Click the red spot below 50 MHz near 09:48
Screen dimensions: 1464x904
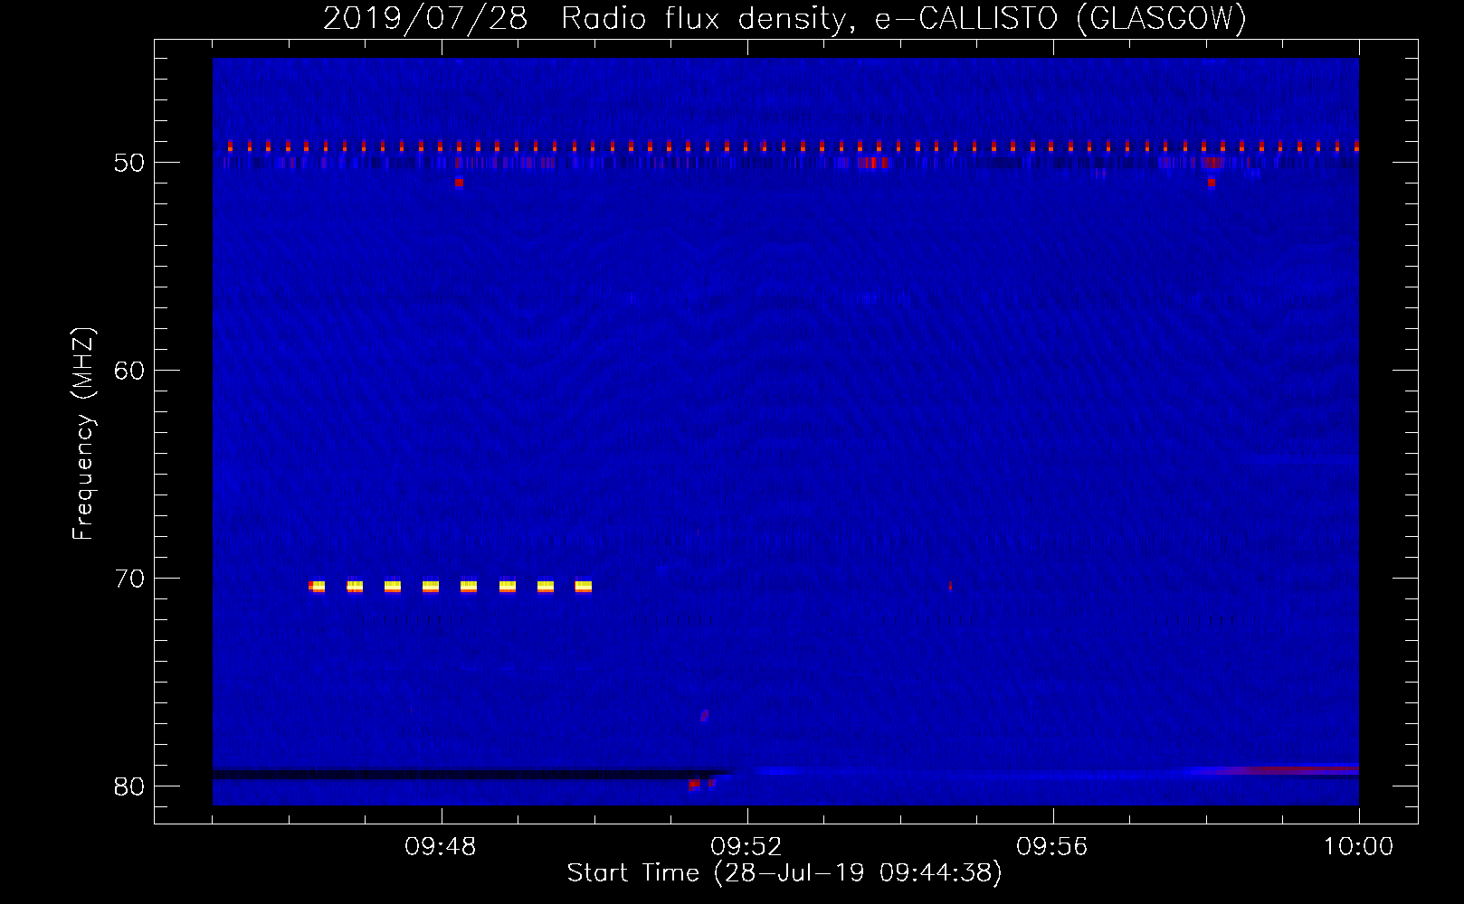coord(459,183)
